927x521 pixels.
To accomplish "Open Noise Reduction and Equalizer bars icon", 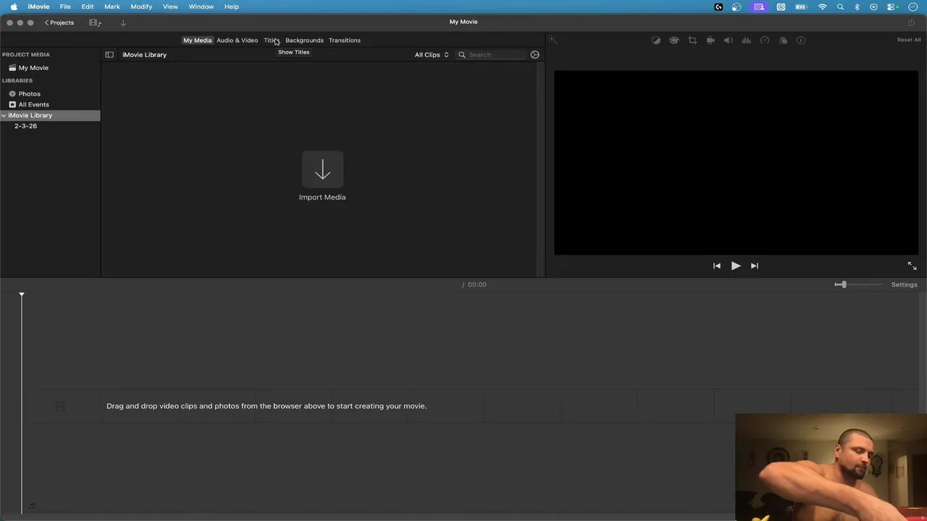I will point(747,41).
